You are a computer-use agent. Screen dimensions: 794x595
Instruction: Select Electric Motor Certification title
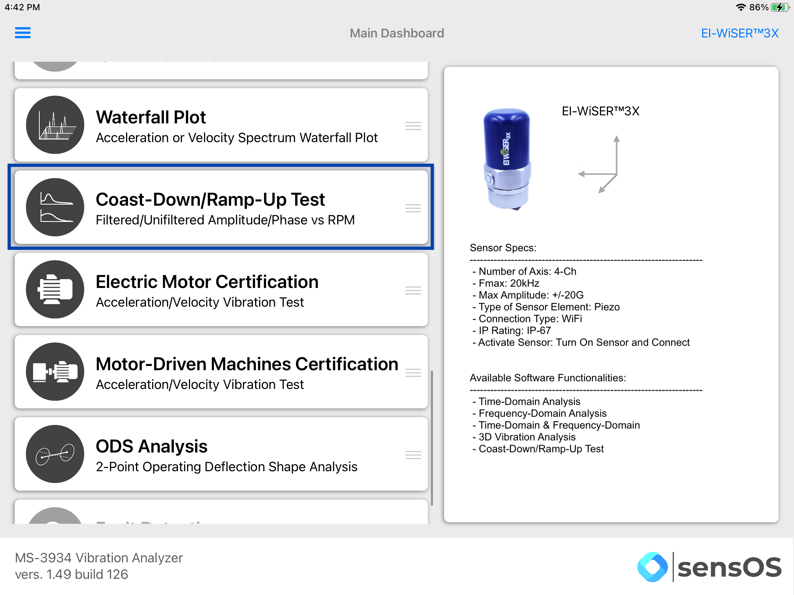click(x=207, y=282)
